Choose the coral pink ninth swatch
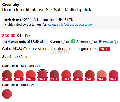The width and height of the screenshot is (120, 102). tap(102, 75)
